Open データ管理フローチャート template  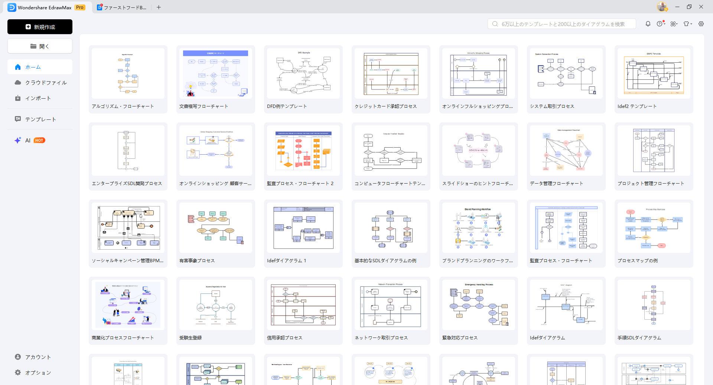[566, 157]
